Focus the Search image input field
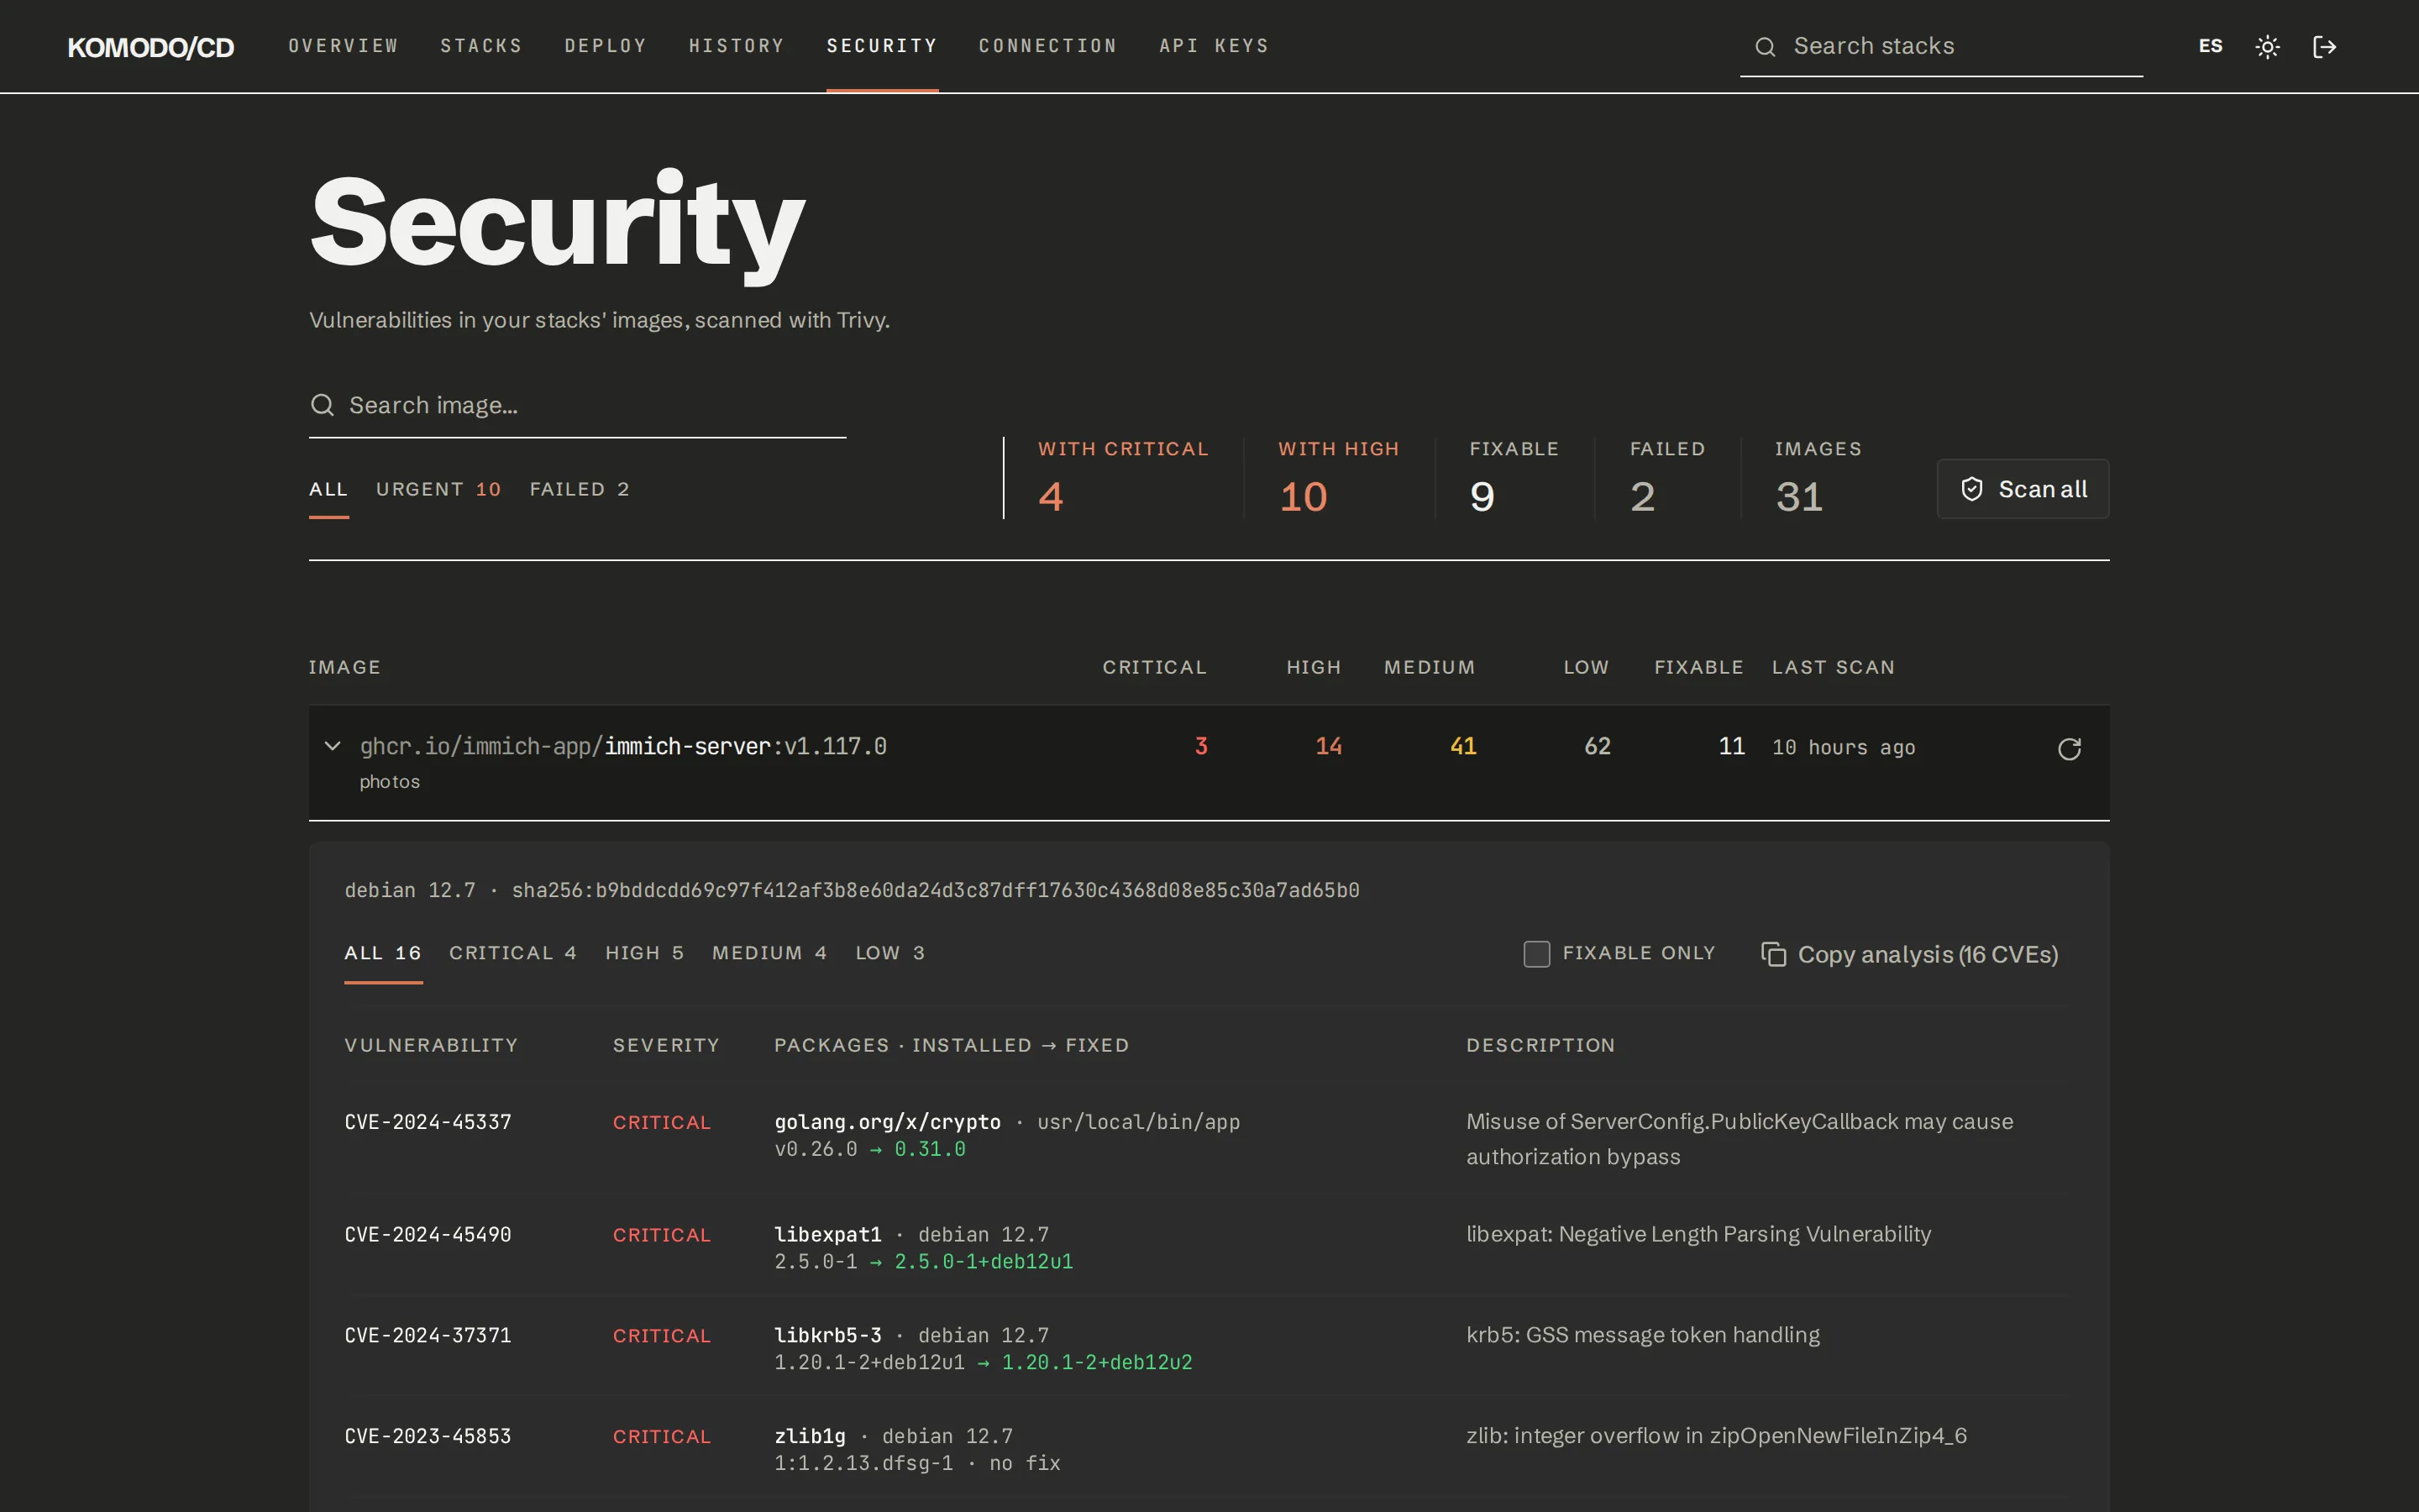Screen dimensions: 2419x1512 (x=578, y=405)
